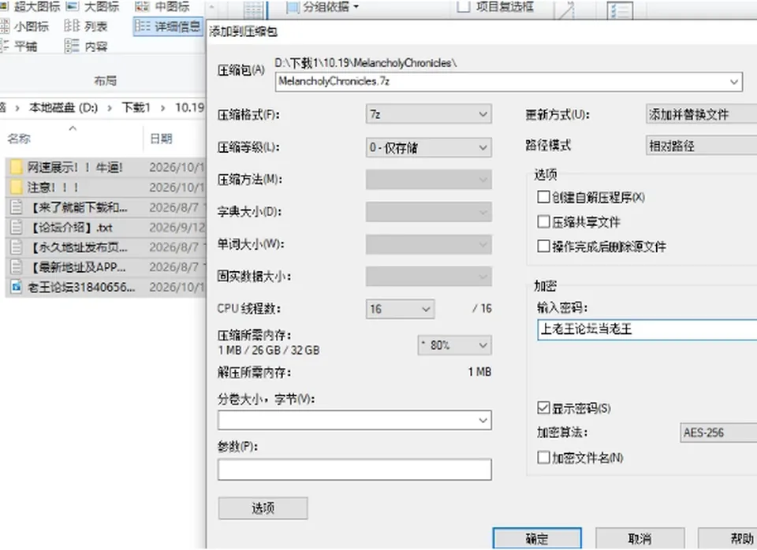757x550 pixels.
Task: Open 分组依据 menu in Explorer ribbon
Action: pos(323,7)
